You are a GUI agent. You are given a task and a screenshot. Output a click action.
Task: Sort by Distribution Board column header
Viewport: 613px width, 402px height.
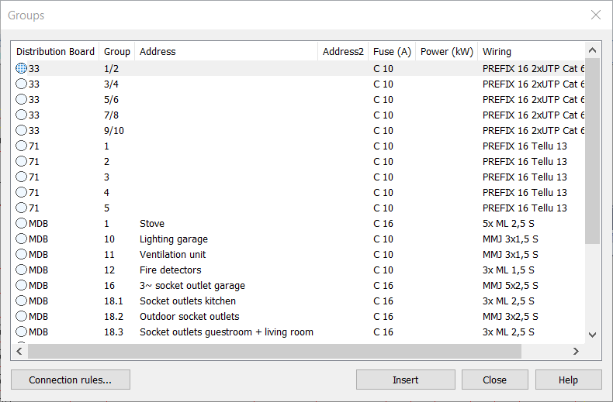(x=55, y=52)
